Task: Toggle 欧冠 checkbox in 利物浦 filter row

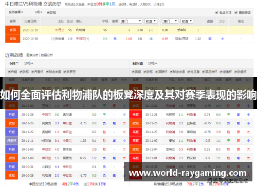Action: pos(145,72)
